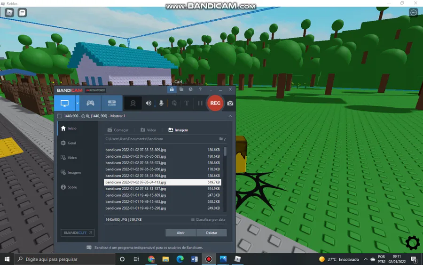
Task: Open the Roblox menu logo icon
Action: tap(9, 12)
